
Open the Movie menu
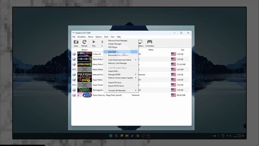click(91, 37)
